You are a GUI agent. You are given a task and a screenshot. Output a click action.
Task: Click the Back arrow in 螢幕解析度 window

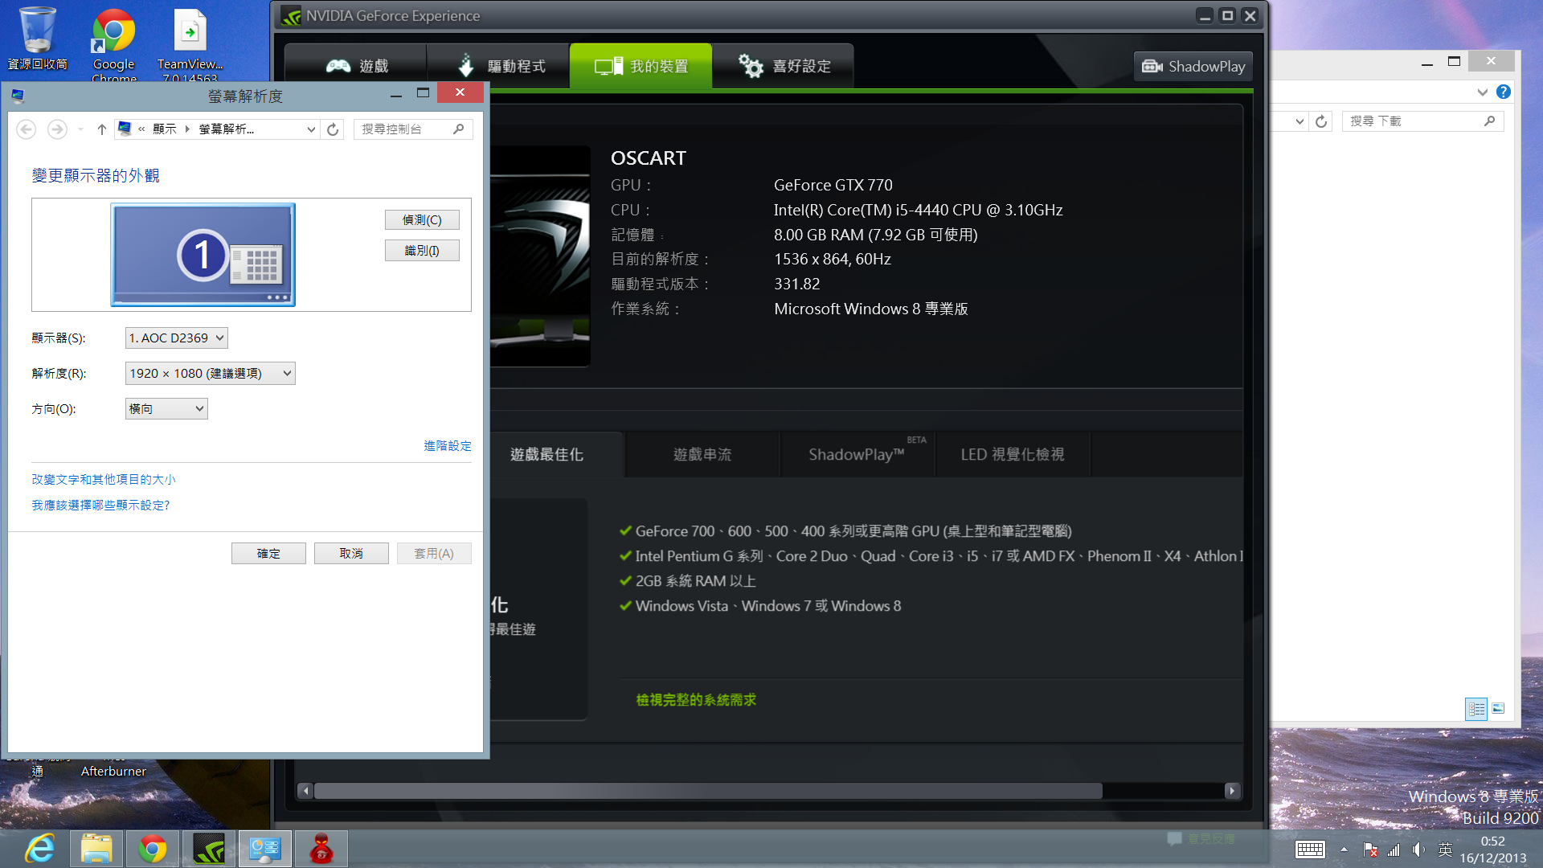[26, 129]
